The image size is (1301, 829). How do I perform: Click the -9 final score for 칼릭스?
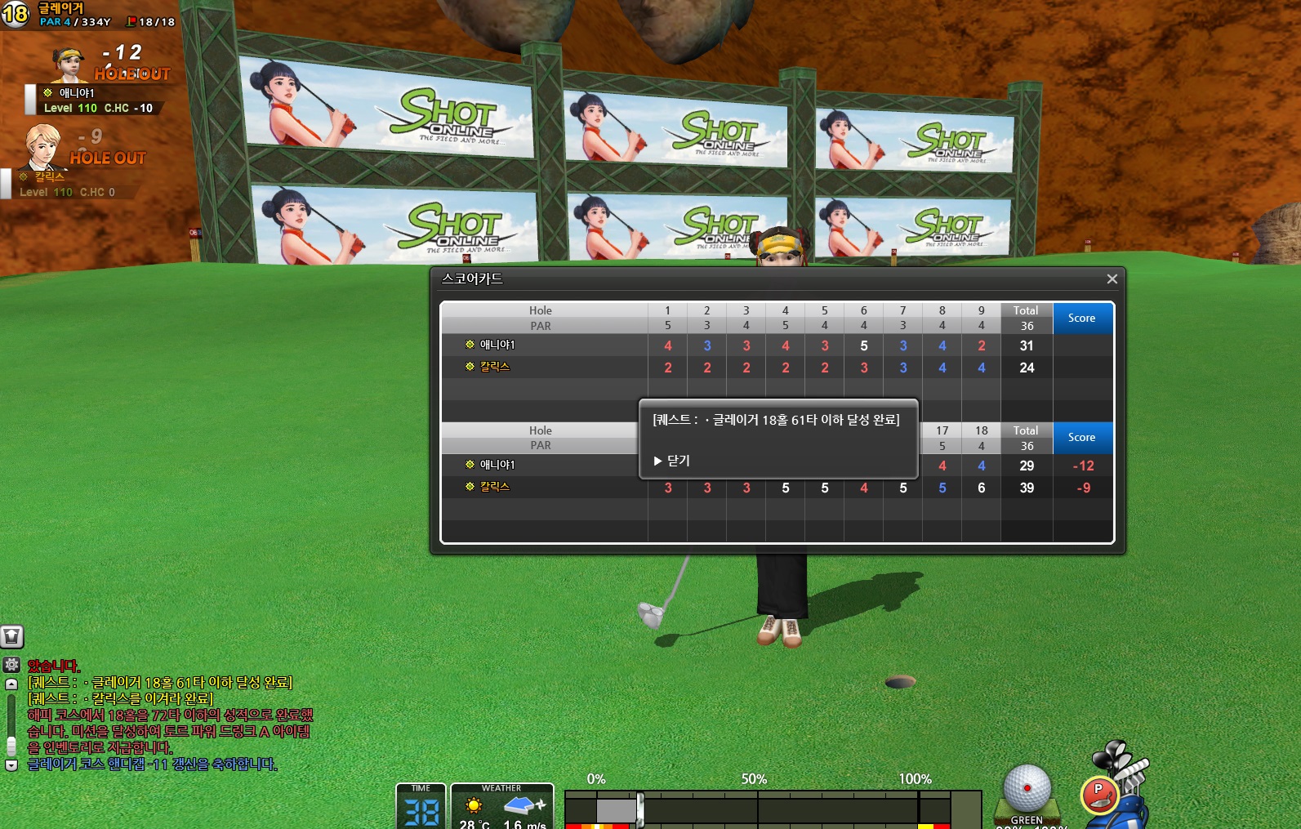click(1083, 488)
